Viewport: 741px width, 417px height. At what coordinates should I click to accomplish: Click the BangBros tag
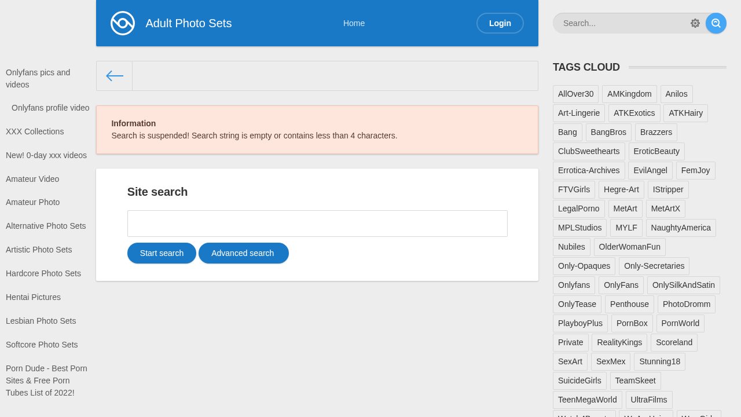(x=608, y=133)
